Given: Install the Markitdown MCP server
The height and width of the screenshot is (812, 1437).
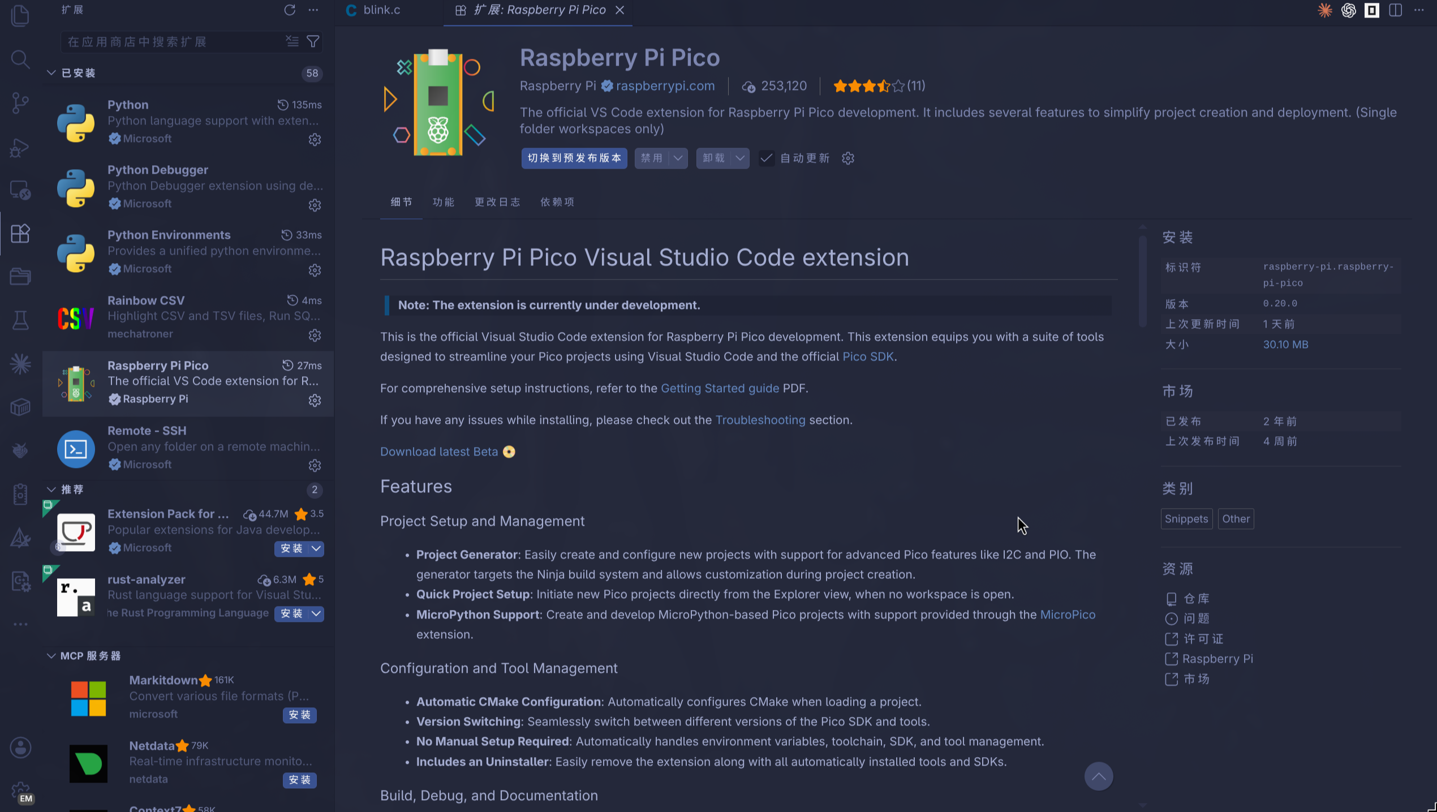Looking at the screenshot, I should [300, 715].
